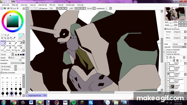Screen dimensions: 187x105
Task: Click the megaevapunch.sai document tab
Action: (x=35, y=95)
